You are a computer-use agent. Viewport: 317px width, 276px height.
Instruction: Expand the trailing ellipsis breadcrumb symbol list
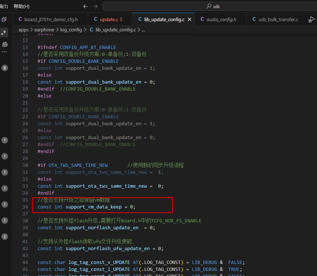[x=143, y=30]
